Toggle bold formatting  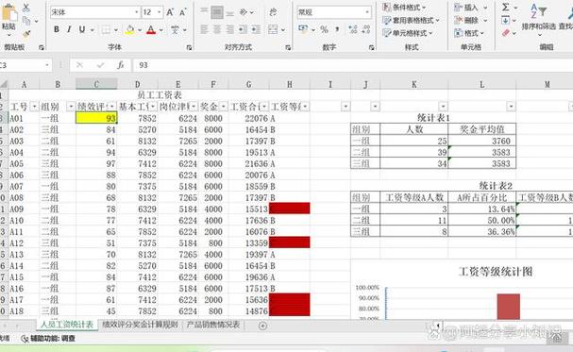57,29
